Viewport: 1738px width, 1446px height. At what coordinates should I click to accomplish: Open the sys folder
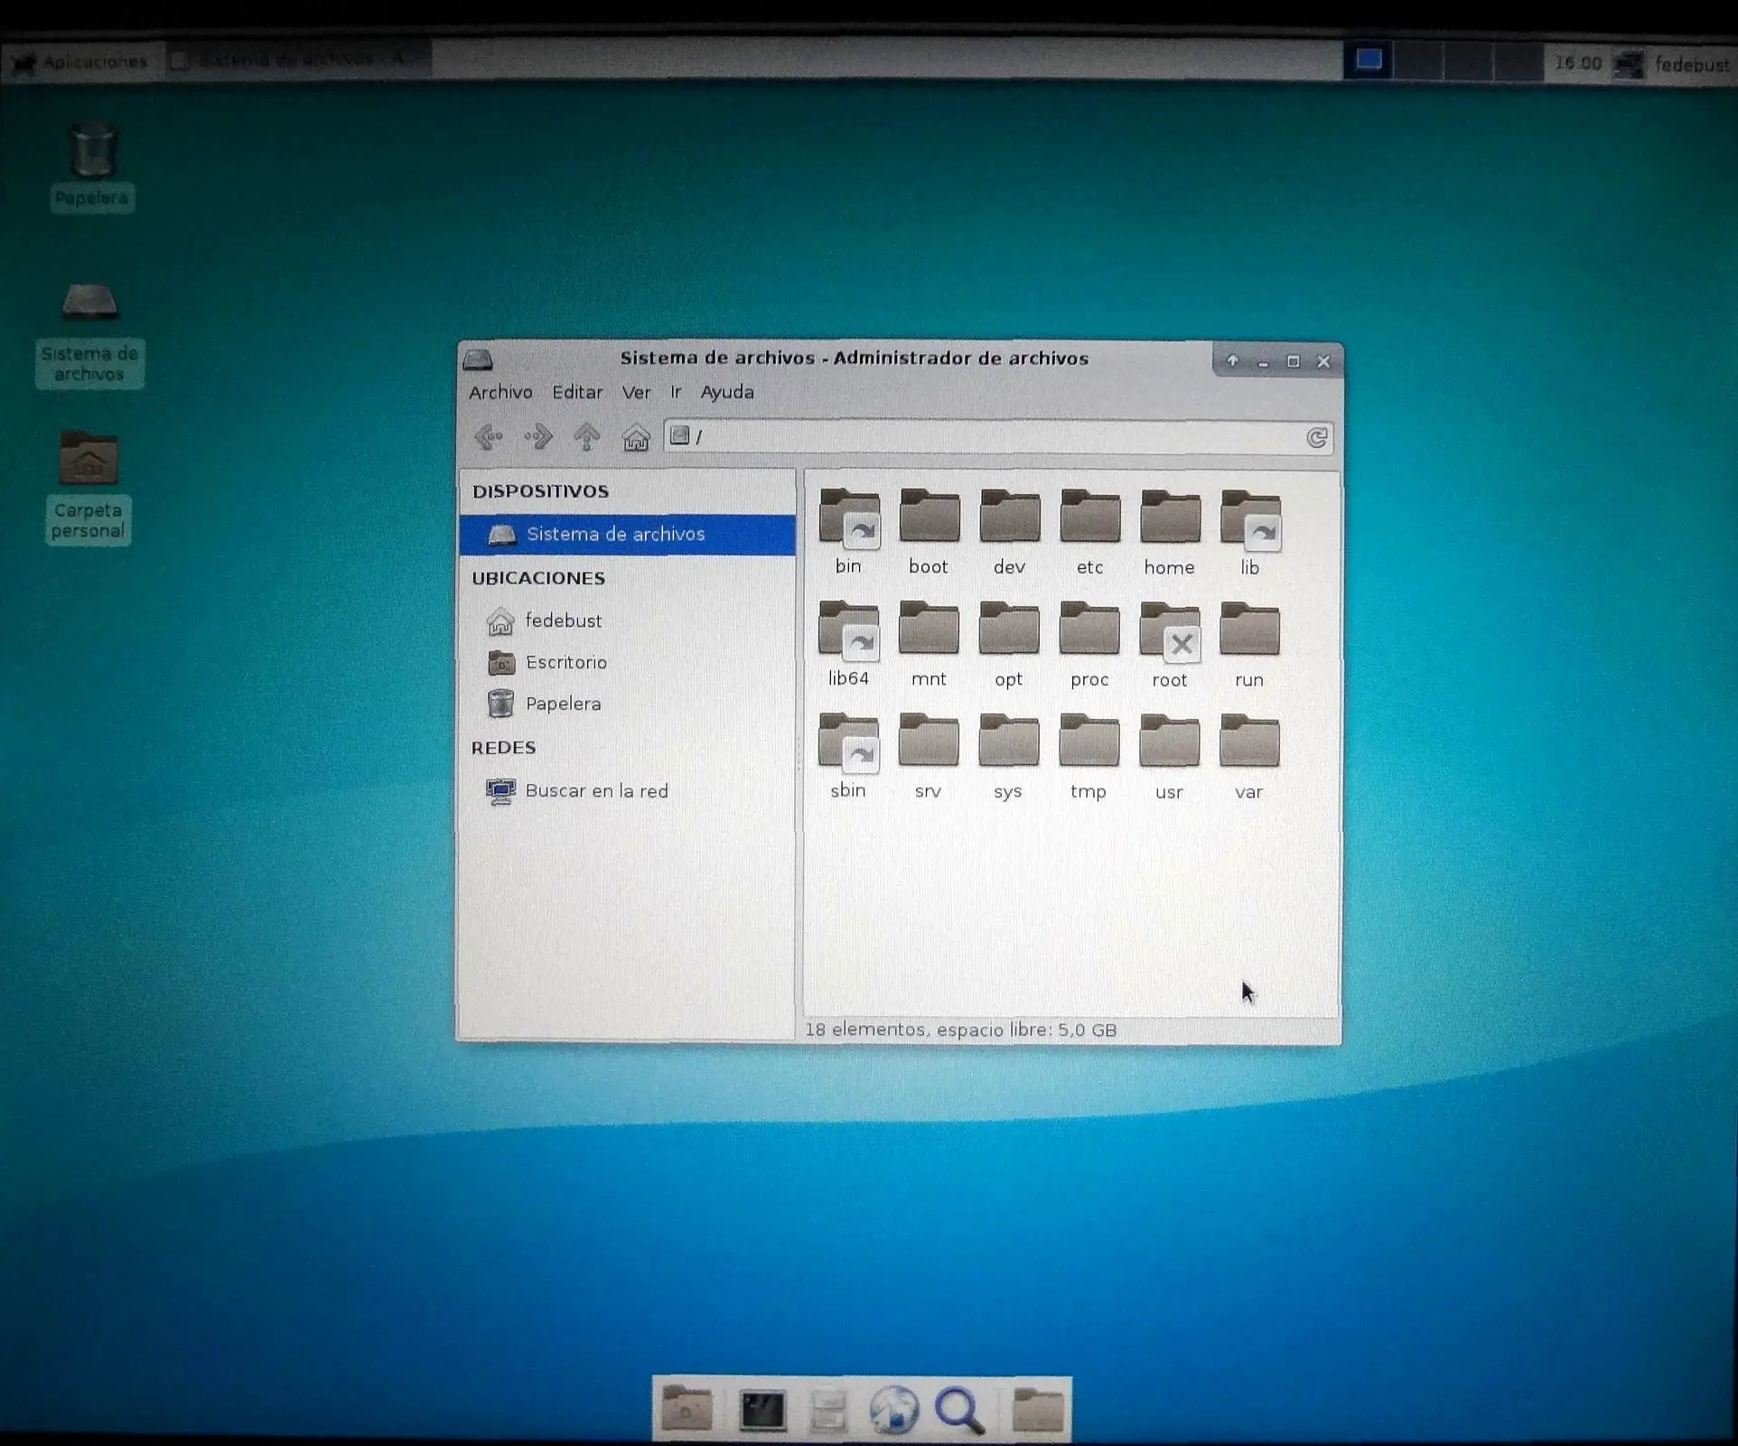1009,755
